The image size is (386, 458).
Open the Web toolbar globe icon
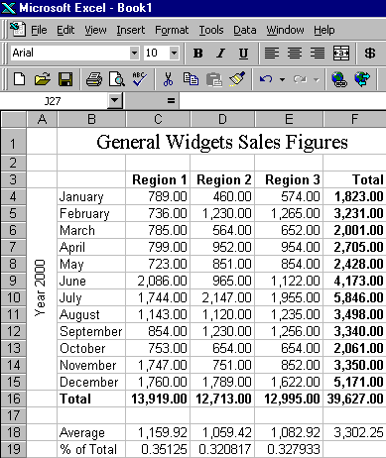pos(362,79)
